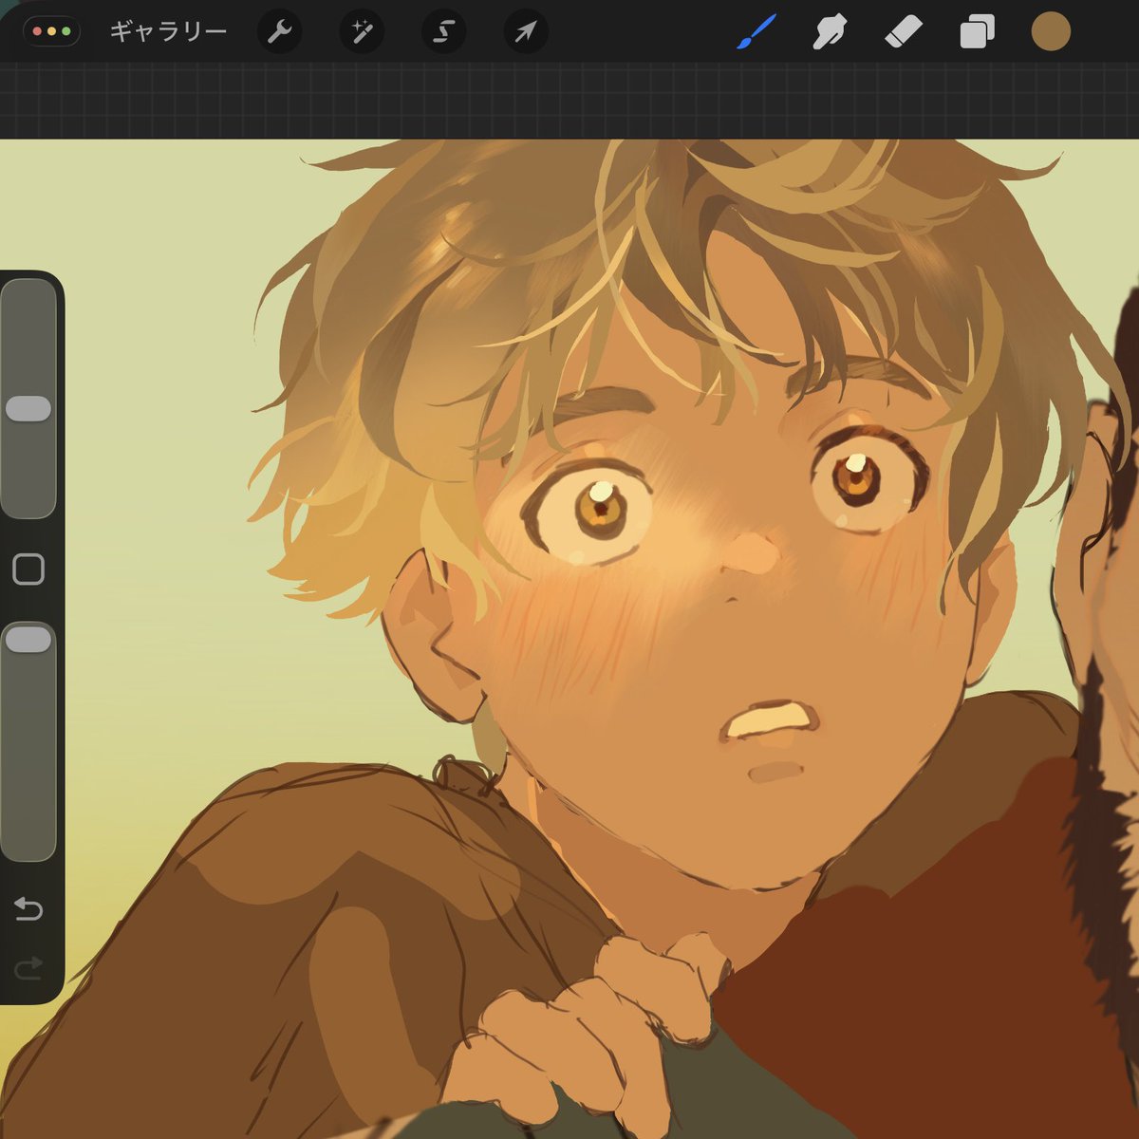The height and width of the screenshot is (1139, 1139).
Task: Open the Adjustments magic wand menu
Action: click(362, 32)
